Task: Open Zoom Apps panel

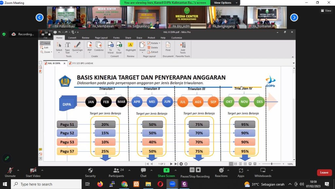Action: pyautogui.click(x=241, y=171)
